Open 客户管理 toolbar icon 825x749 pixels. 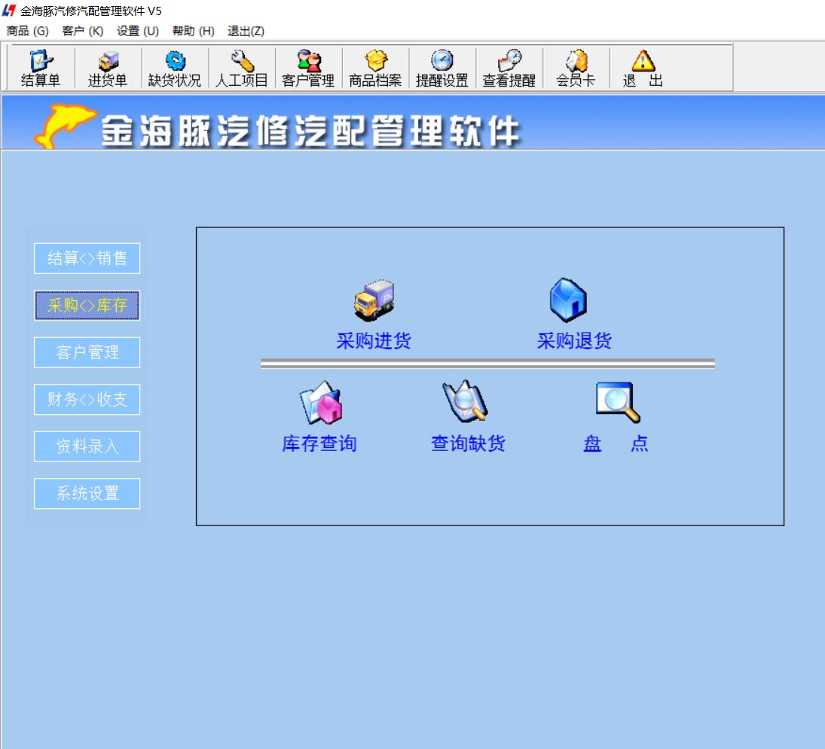pos(308,69)
